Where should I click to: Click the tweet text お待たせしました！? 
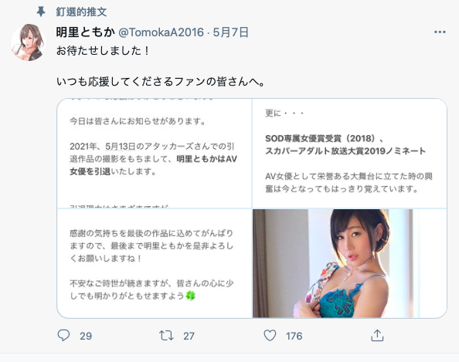pos(103,51)
